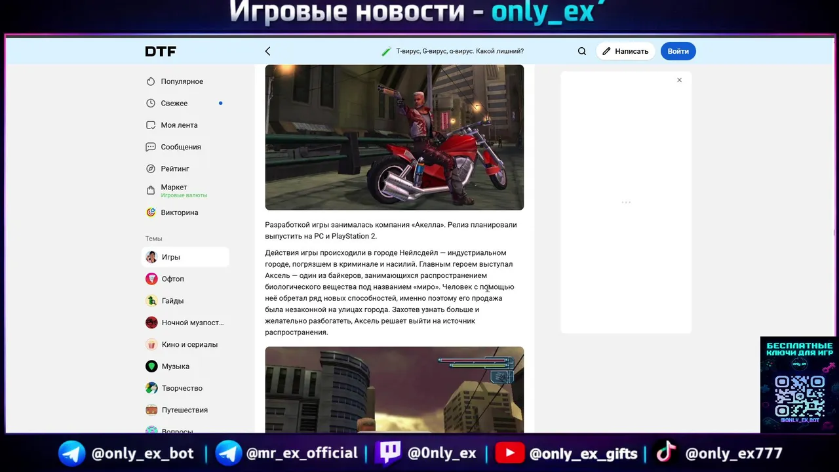Image resolution: width=839 pixels, height=472 pixels.
Task: Click the Telegram icon beside @only_ex_bot
Action: click(71, 453)
